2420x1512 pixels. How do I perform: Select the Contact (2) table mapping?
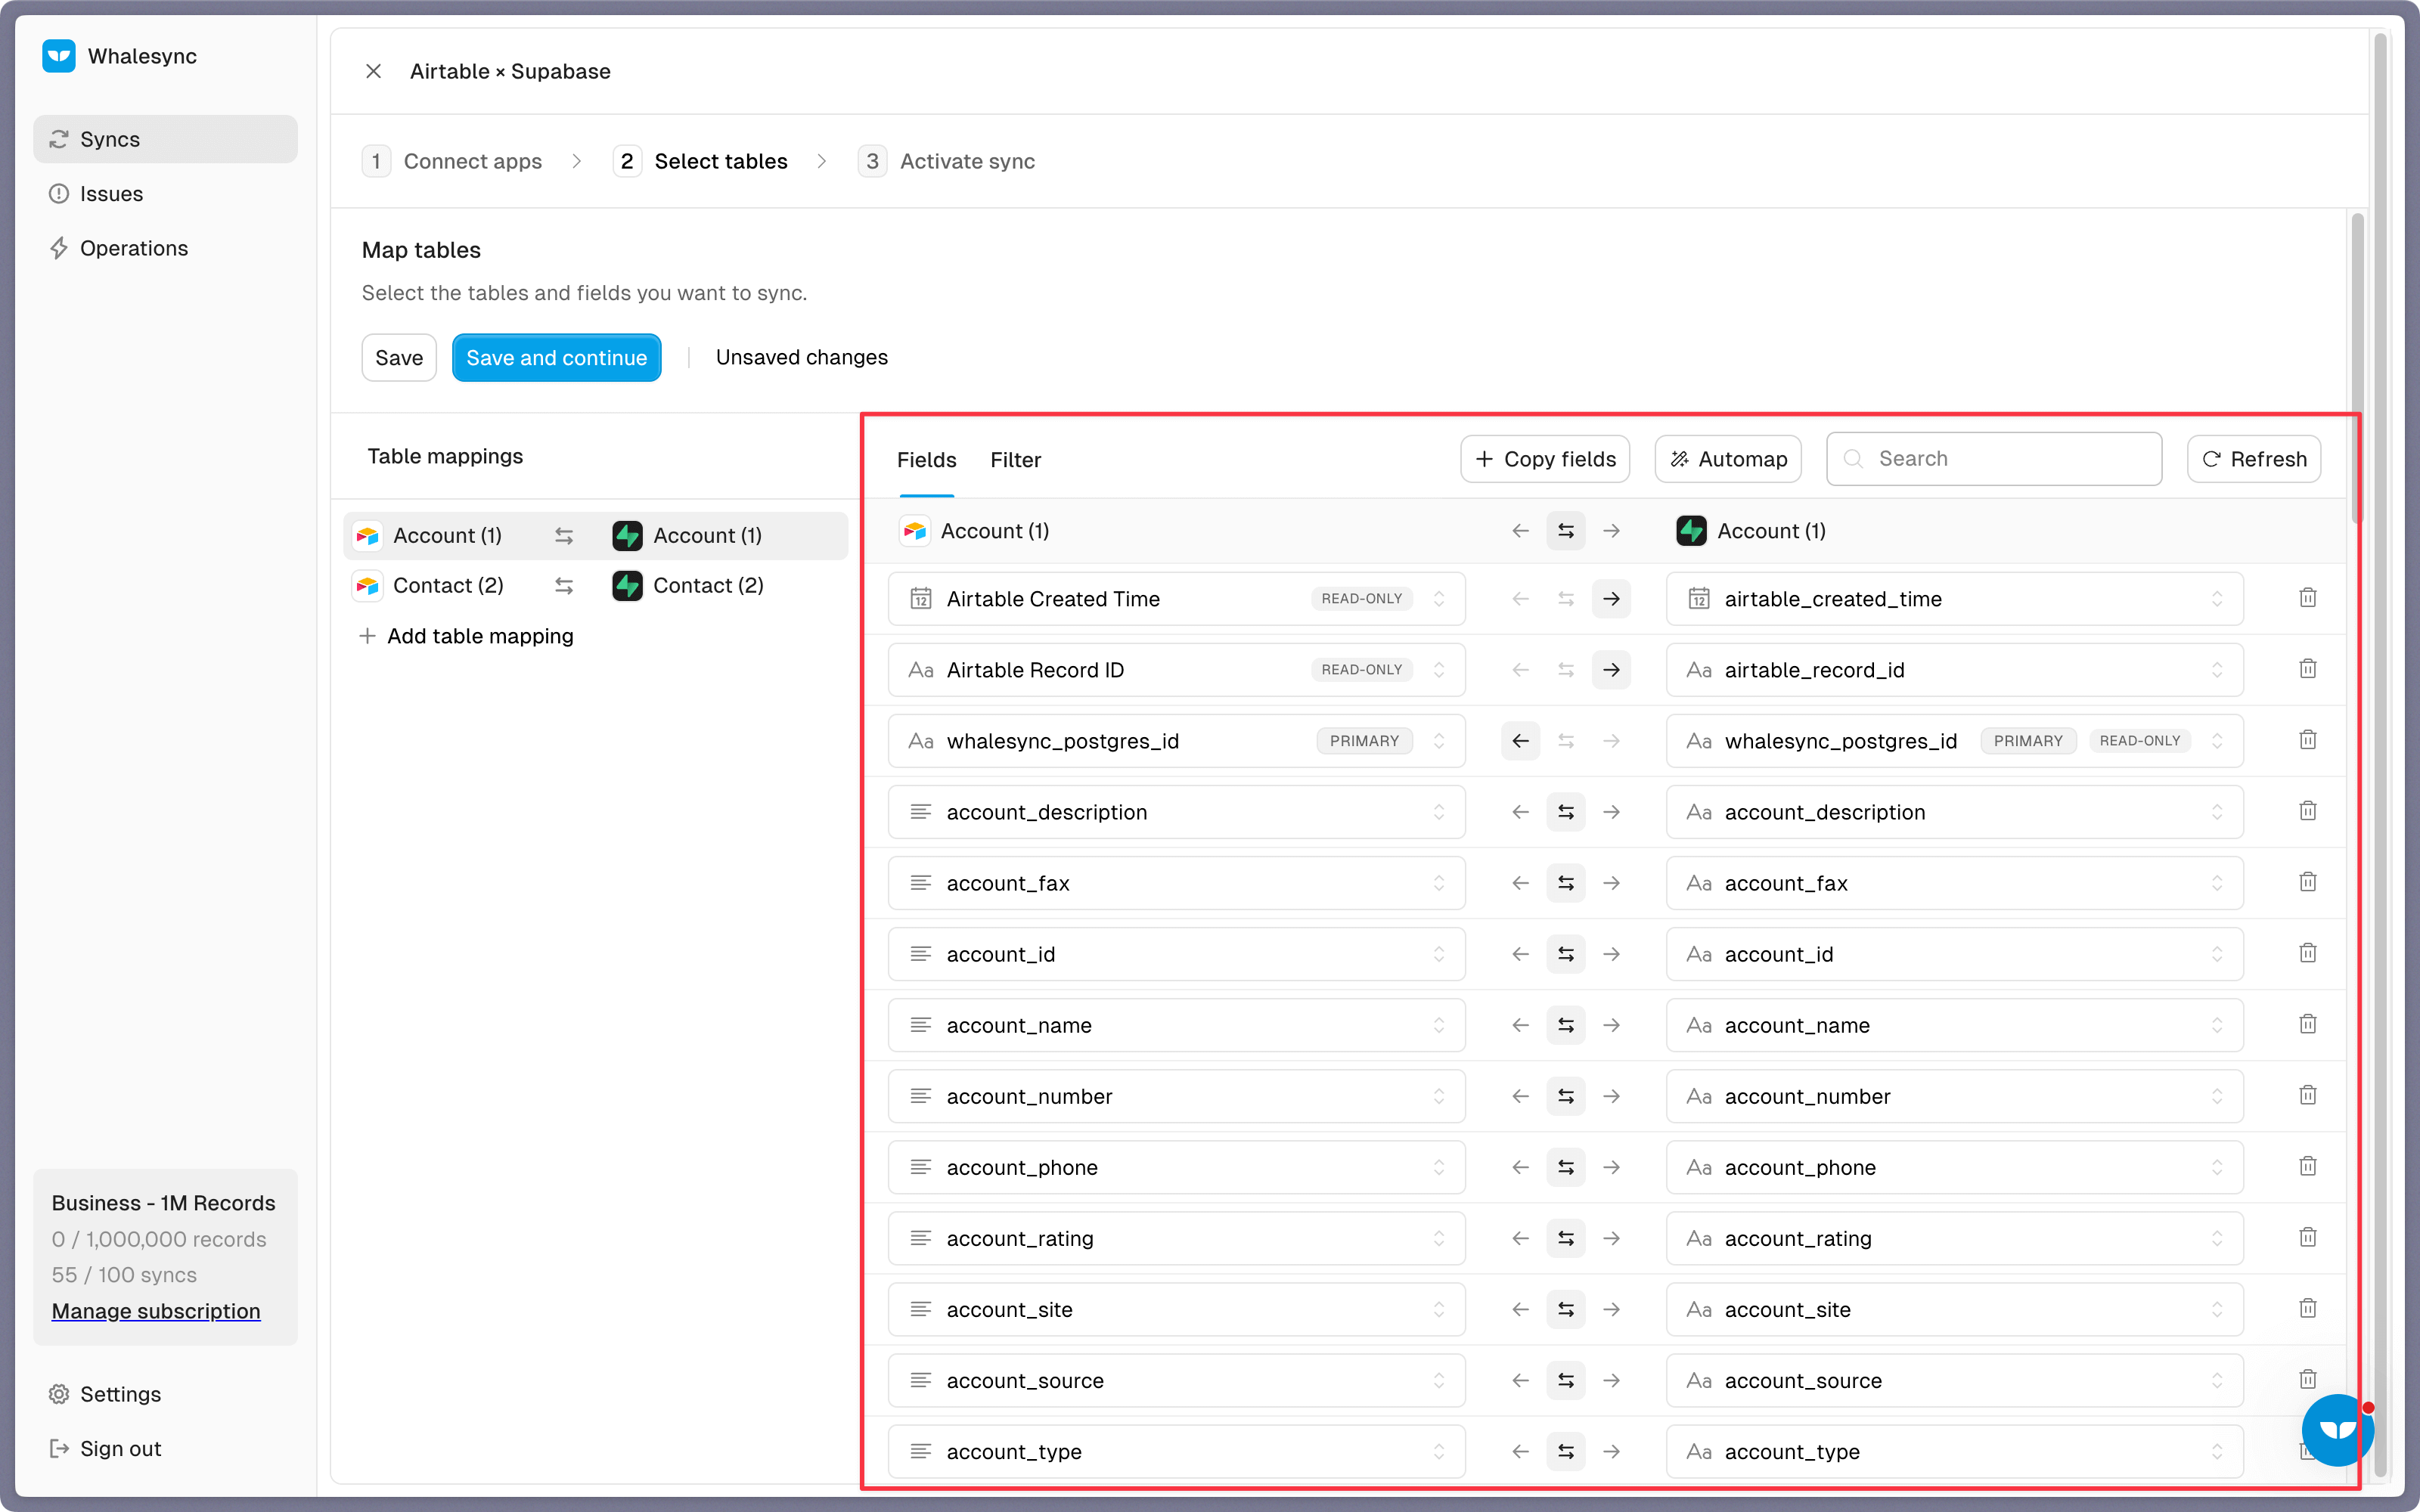(x=595, y=586)
